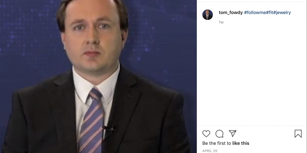The width and height of the screenshot is (307, 153).
Task: Open comments via the speech bubble icon
Action: click(219, 134)
